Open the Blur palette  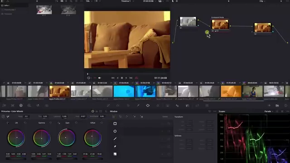point(177,105)
